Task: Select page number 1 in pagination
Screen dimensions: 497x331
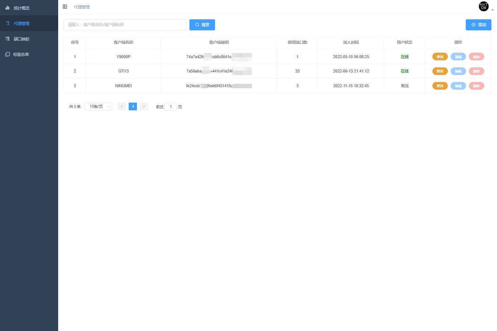Action: pos(133,106)
